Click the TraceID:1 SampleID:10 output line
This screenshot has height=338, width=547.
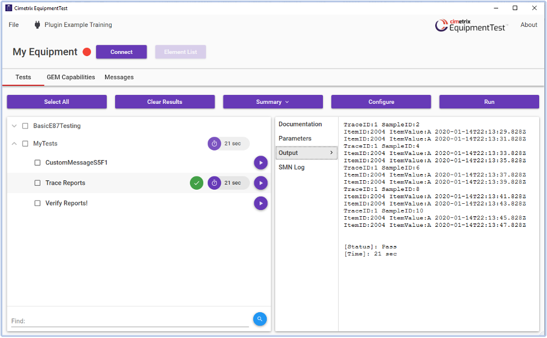click(x=384, y=211)
